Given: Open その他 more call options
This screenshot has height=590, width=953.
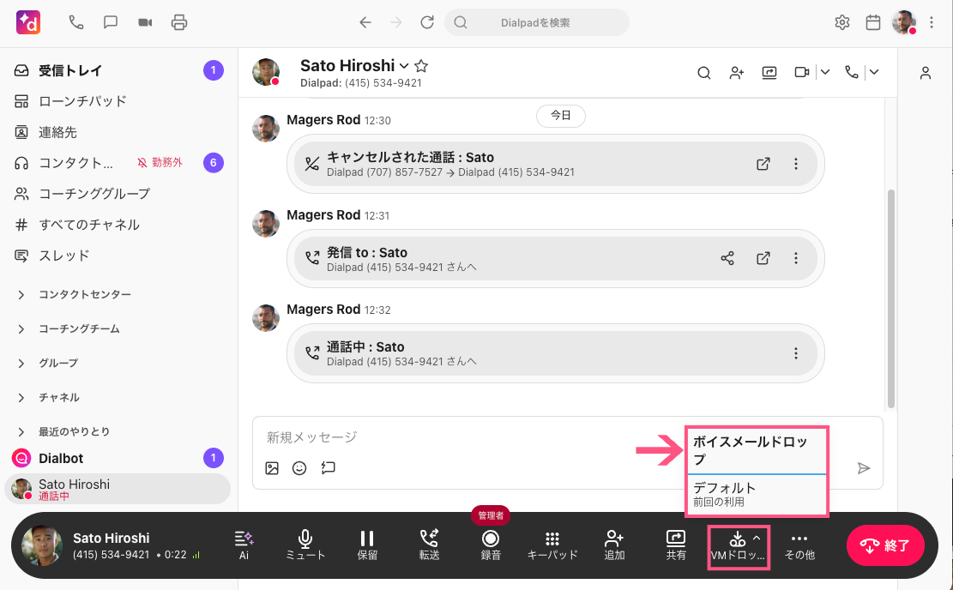Looking at the screenshot, I should pos(799,545).
